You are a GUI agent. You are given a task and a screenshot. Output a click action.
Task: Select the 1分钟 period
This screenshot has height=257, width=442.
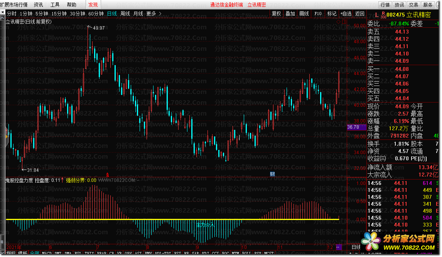click(26, 13)
